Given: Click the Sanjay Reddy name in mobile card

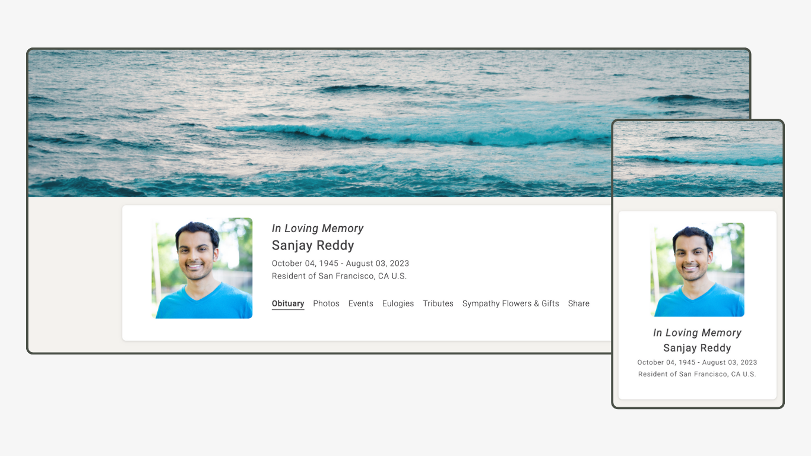Looking at the screenshot, I should 697,348.
